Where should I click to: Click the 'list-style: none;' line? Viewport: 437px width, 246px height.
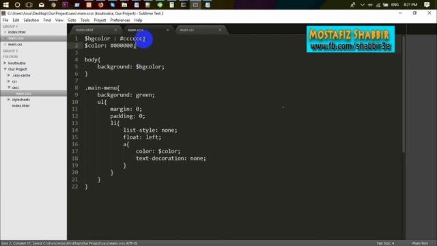[150, 130]
